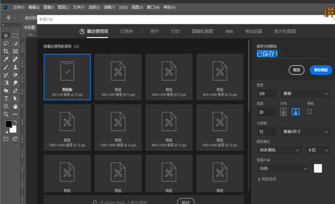The image size is (335, 204).
Task: Expand 高级选项 advanced options
Action: pos(267,179)
